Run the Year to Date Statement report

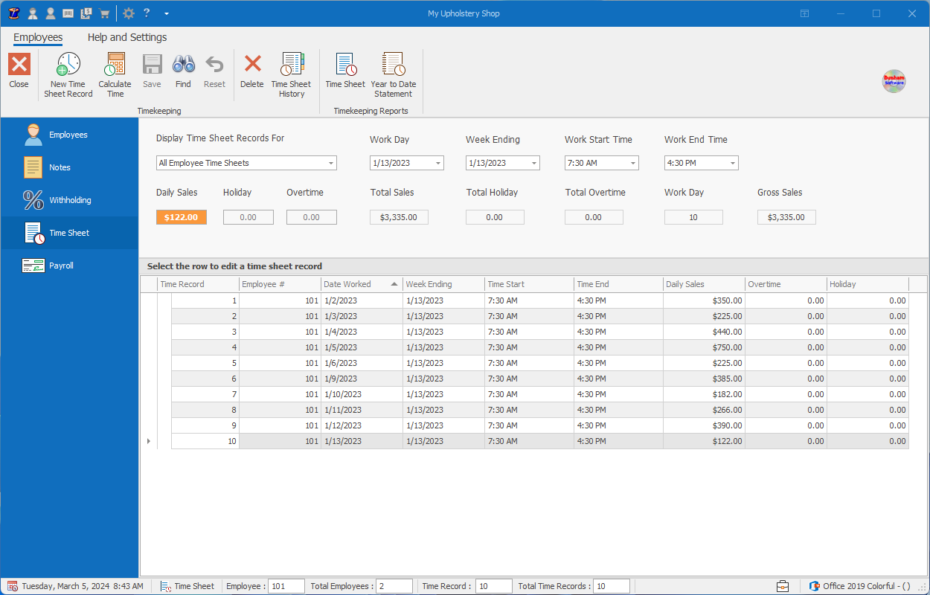click(393, 74)
